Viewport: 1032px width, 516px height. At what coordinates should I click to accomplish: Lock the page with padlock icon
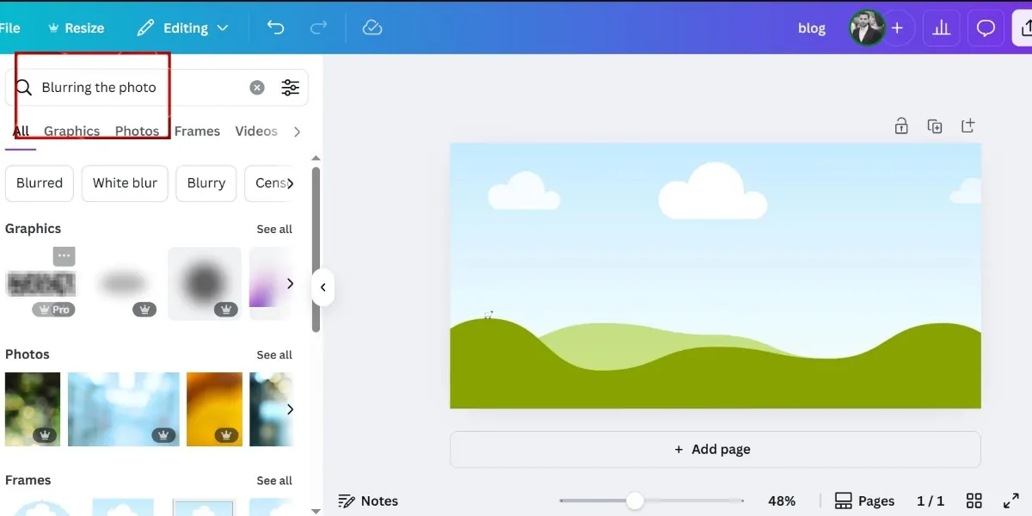click(x=901, y=126)
